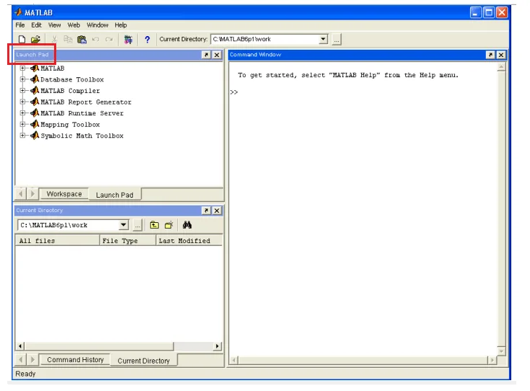The height and width of the screenshot is (391, 530).
Task: Open the Window menu
Action: 97,25
